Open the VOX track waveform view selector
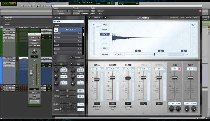The width and height of the screenshot is (210, 121). (9, 35)
